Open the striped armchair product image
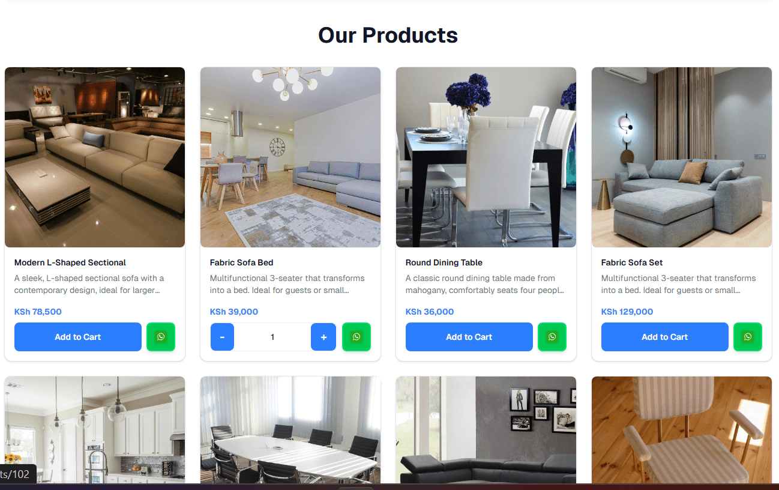The height and width of the screenshot is (490, 779). (x=682, y=430)
